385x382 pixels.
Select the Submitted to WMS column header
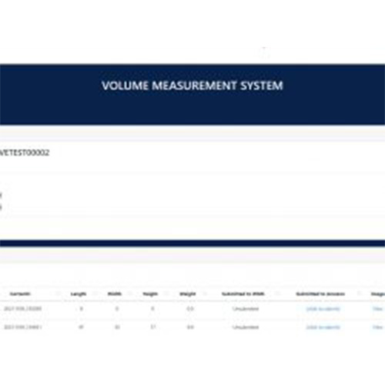click(x=243, y=294)
